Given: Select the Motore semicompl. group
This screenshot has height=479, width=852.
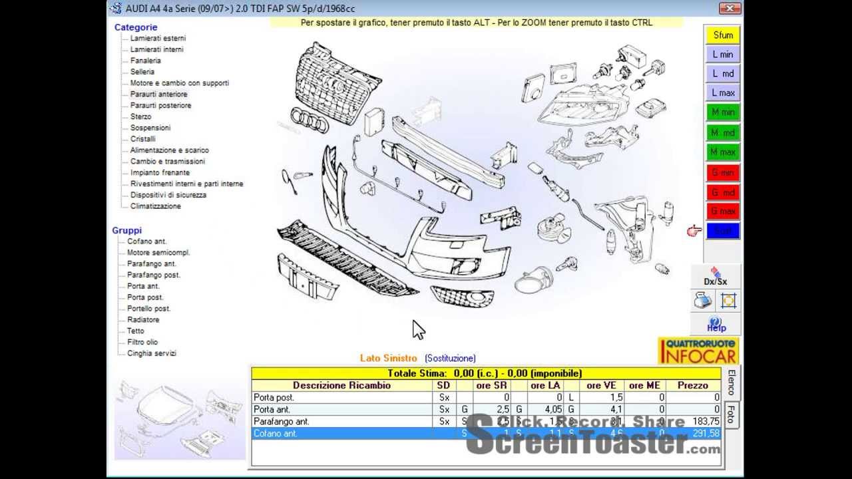Looking at the screenshot, I should click(158, 253).
